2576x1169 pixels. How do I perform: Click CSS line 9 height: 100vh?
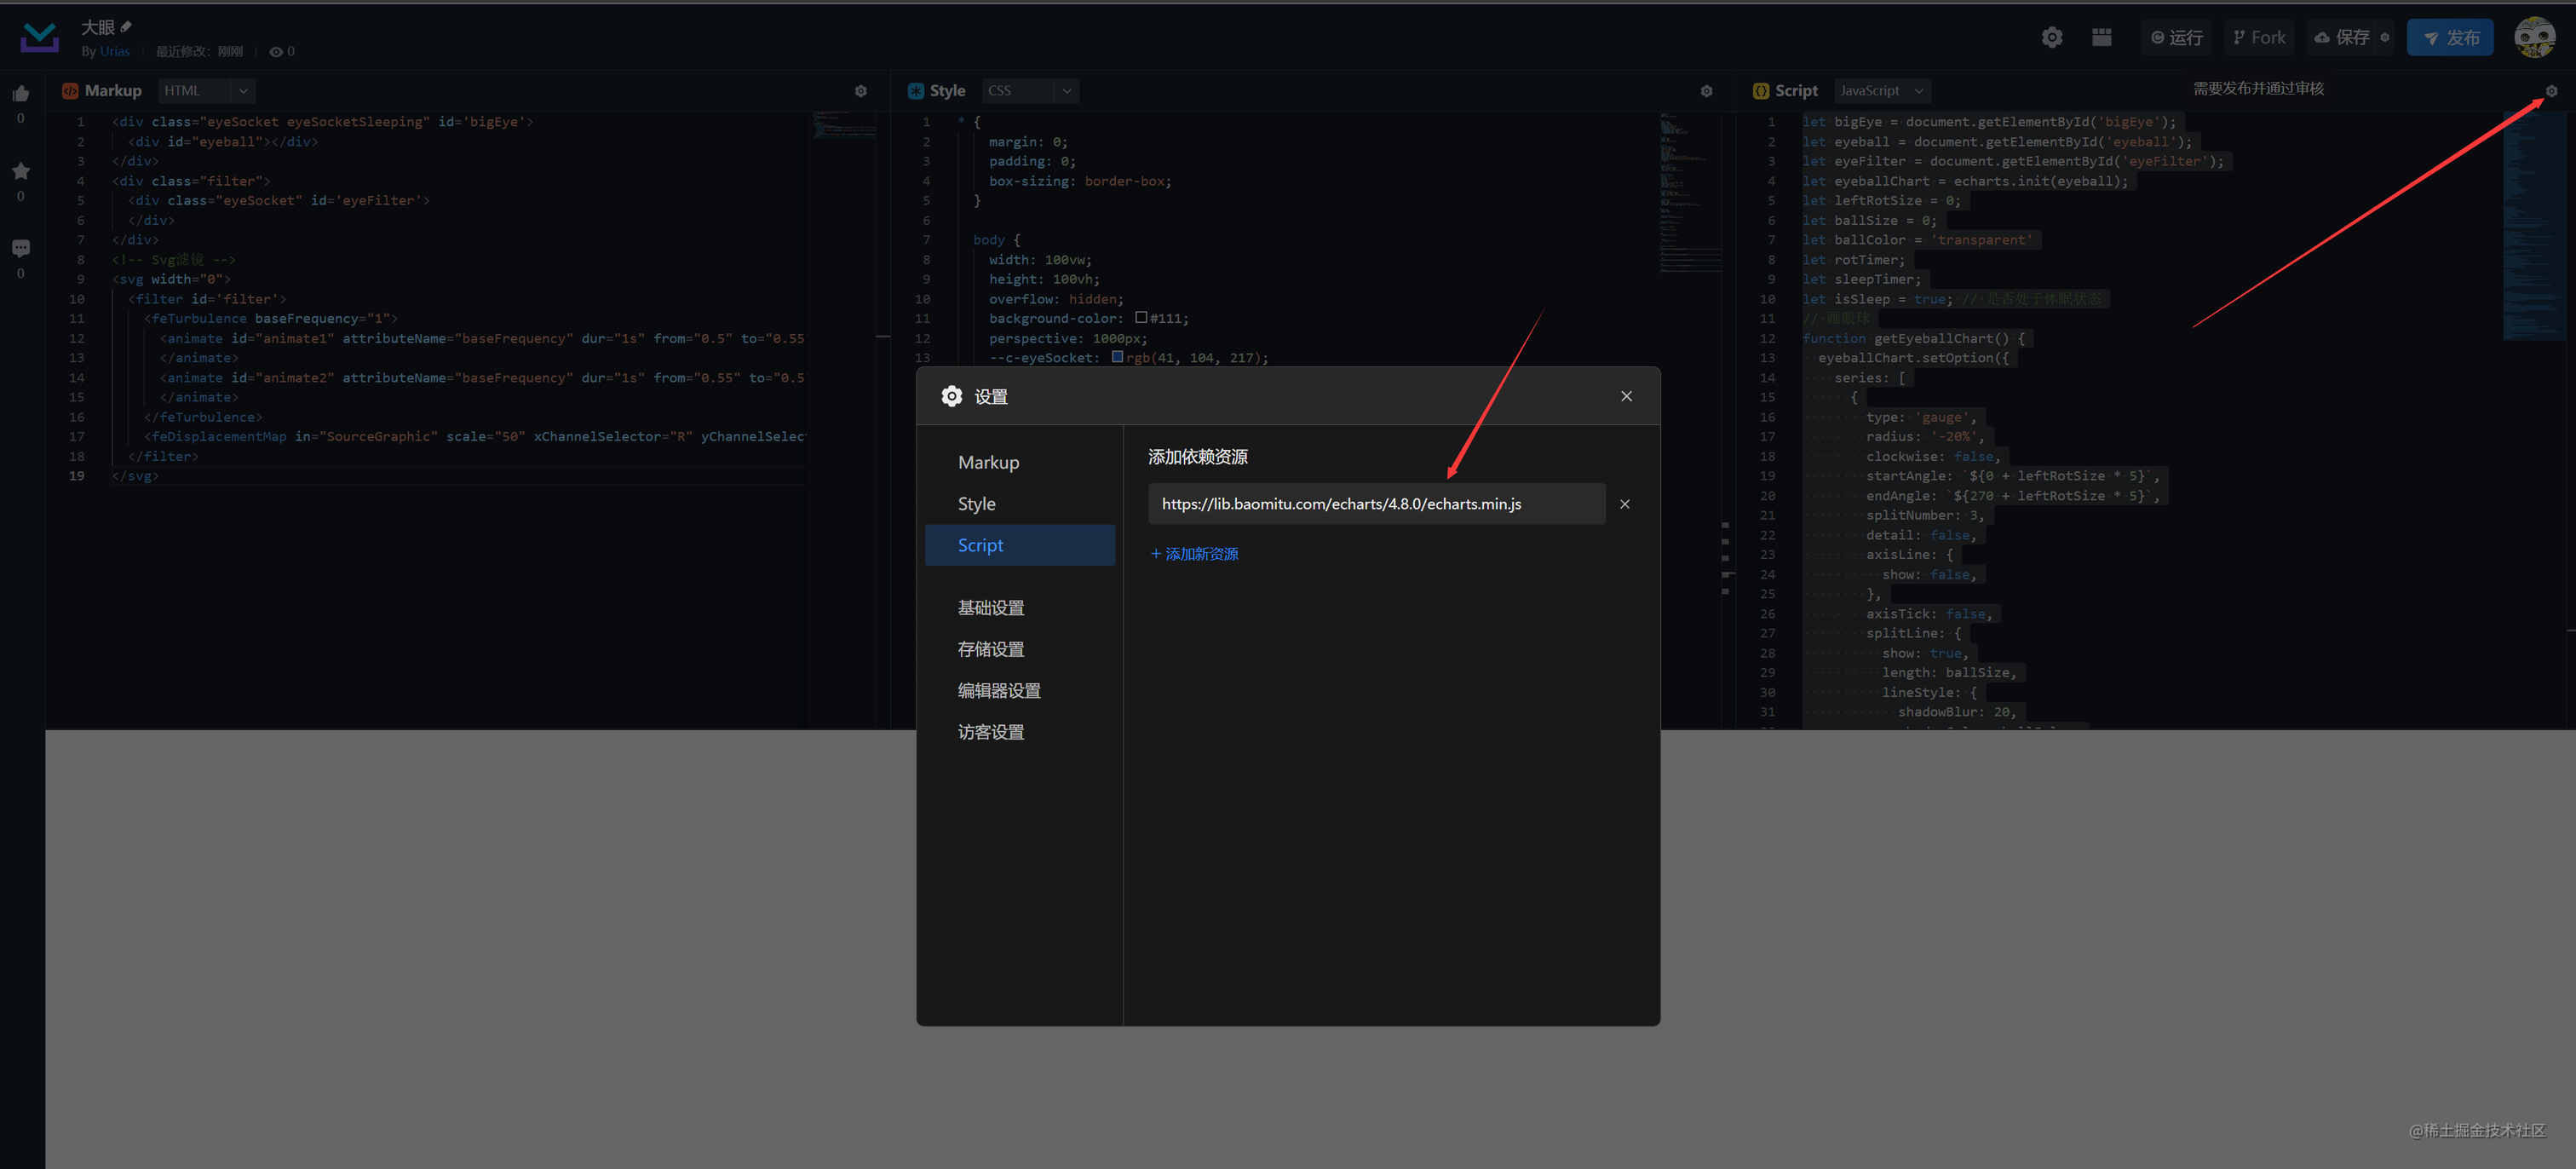[1044, 279]
